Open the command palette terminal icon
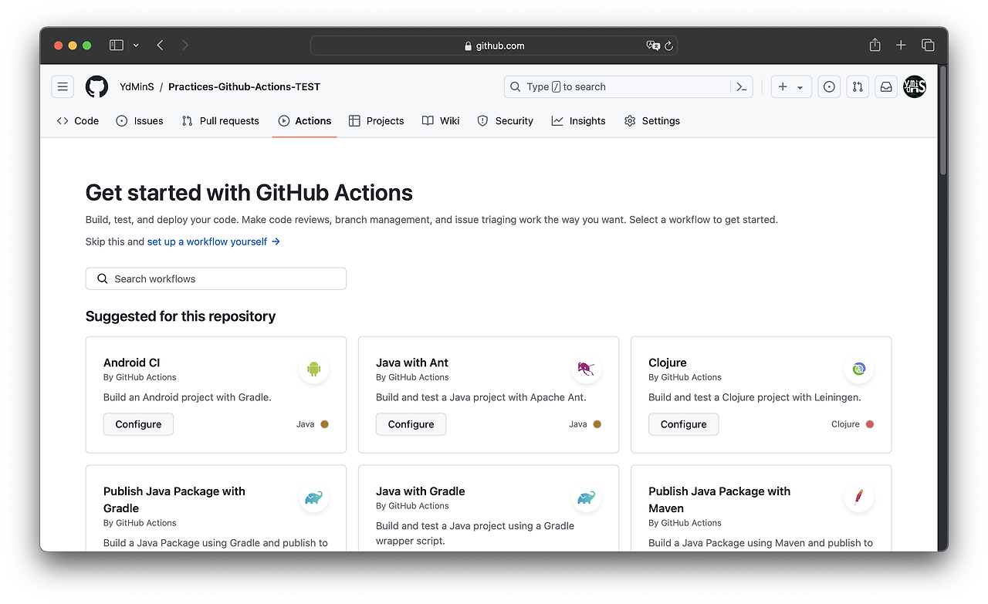988x604 pixels. [740, 86]
